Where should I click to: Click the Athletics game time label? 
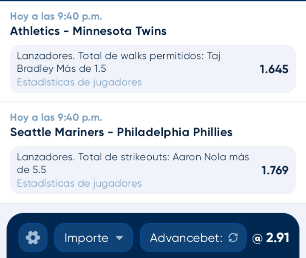[x=56, y=17]
